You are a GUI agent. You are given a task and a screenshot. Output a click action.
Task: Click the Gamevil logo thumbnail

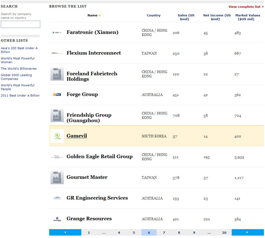(x=57, y=136)
